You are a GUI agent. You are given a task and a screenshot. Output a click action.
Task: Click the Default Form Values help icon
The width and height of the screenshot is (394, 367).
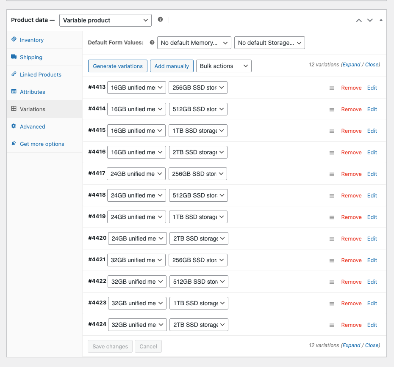[152, 43]
